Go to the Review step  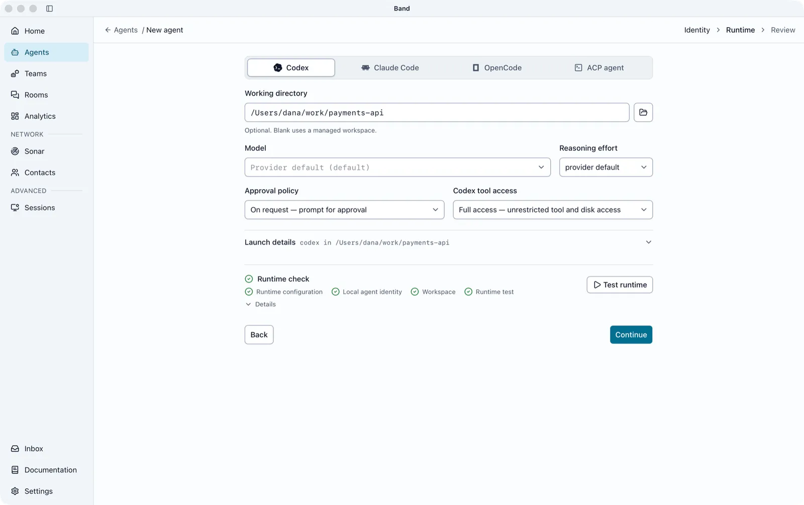coord(783,30)
